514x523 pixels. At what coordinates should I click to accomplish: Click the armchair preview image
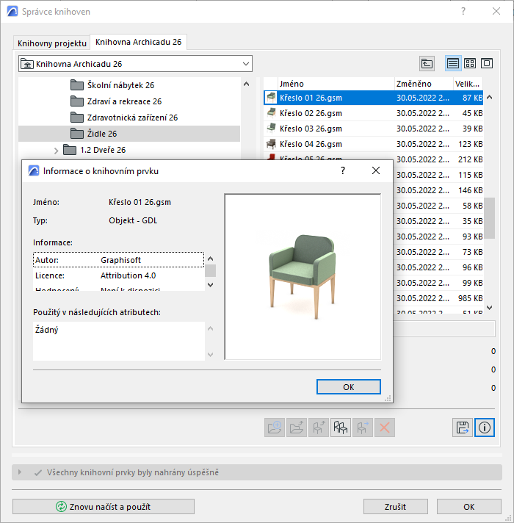(303, 277)
